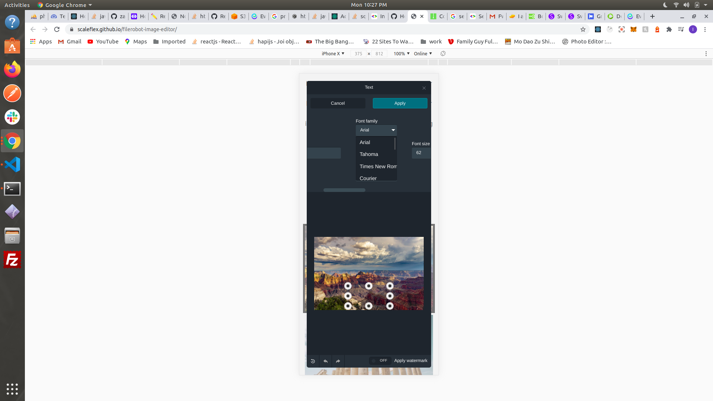This screenshot has height=401, width=713.
Task: Choose Courier font option
Action: [x=368, y=178]
